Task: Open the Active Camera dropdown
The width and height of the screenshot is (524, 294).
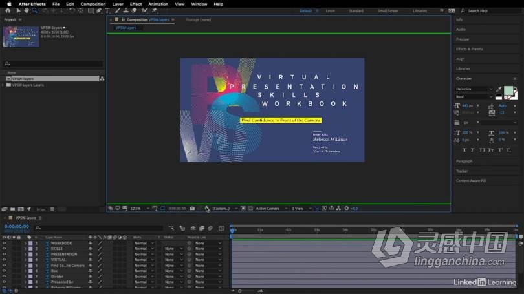Action: click(271, 209)
